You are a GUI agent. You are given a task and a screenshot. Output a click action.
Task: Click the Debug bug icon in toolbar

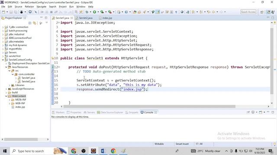(x=87, y=12)
